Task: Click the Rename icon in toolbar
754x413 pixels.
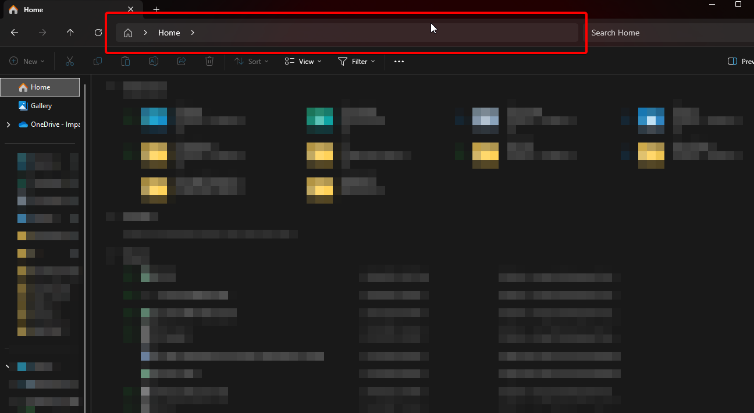Action: click(154, 61)
